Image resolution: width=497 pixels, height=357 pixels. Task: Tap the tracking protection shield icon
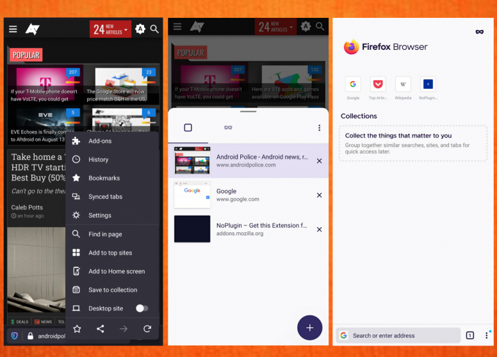[15, 336]
